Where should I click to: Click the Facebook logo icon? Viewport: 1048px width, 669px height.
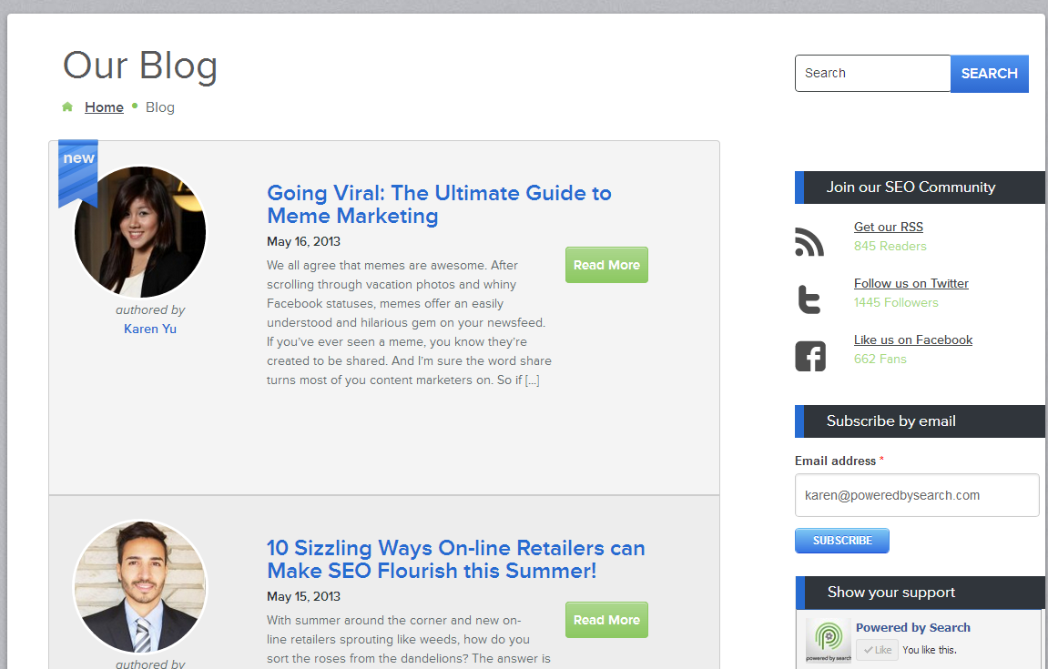(810, 356)
